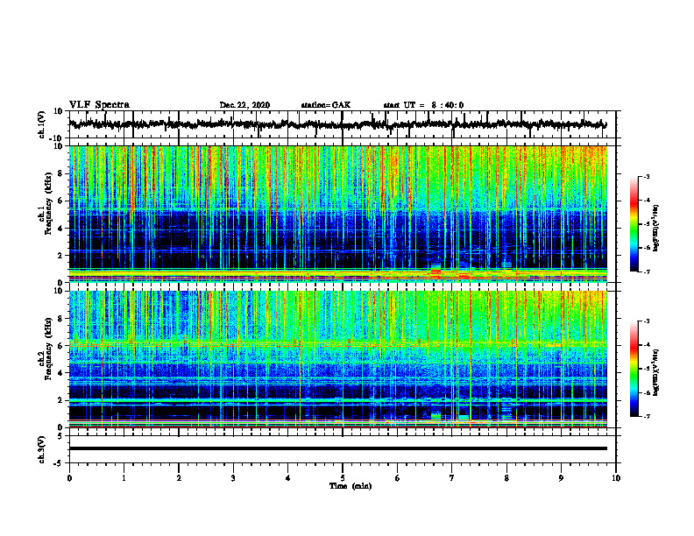Click the ch.1 PSD color scale bar
The image size is (694, 536).
(634, 224)
